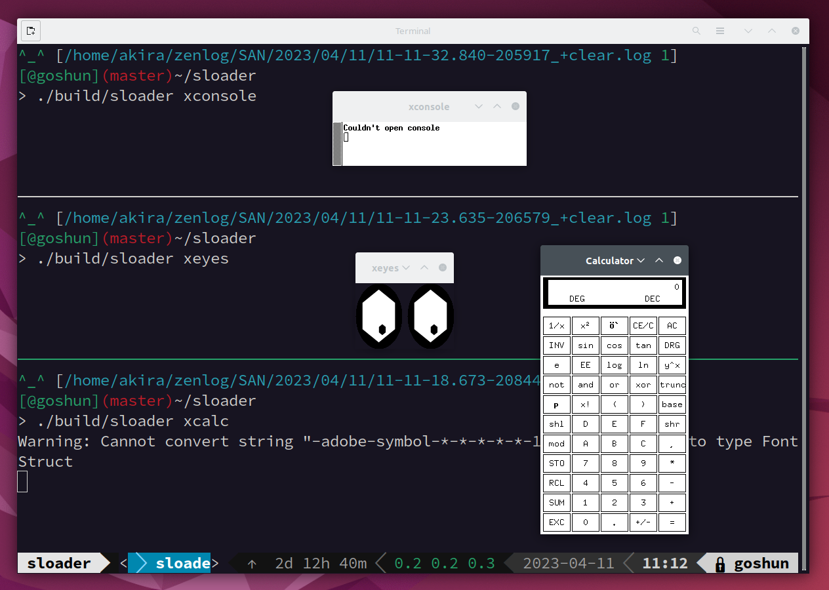This screenshot has height=590, width=829.
Task: Open the chevron menu beside Calculator title
Action: point(641,261)
